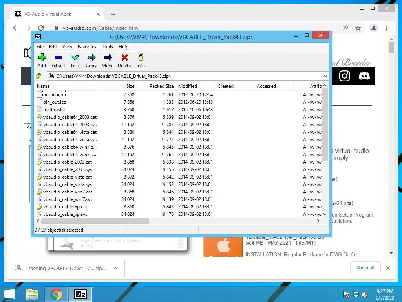The image size is (402, 302).
Task: Click the Action Center flag tray icon
Action: point(346,295)
